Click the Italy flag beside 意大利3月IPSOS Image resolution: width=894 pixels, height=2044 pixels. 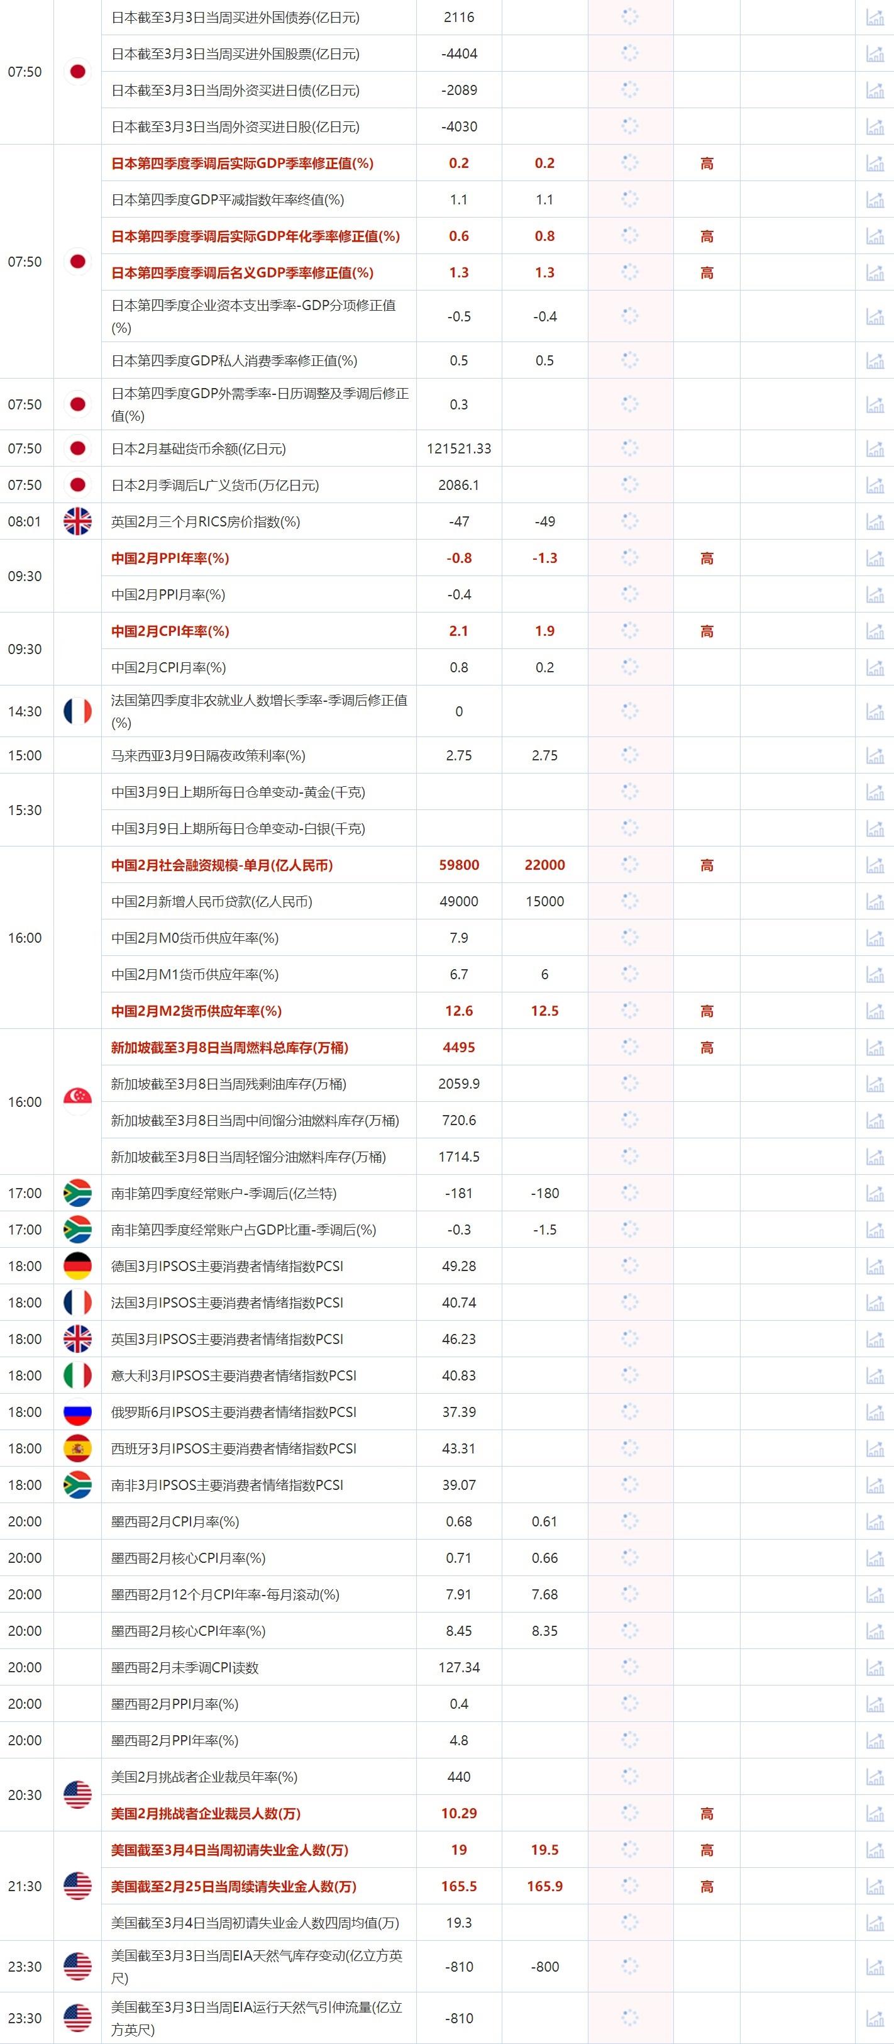pyautogui.click(x=78, y=1376)
